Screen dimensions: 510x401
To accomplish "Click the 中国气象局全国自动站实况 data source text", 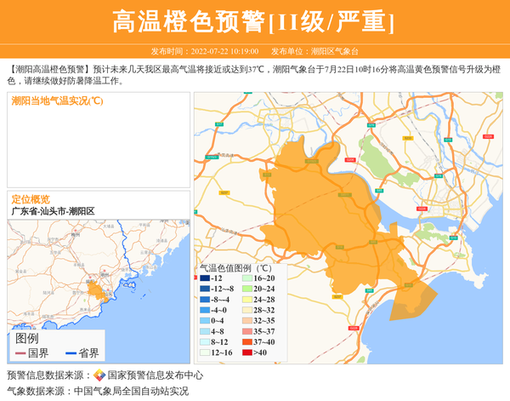I will pos(131,391).
